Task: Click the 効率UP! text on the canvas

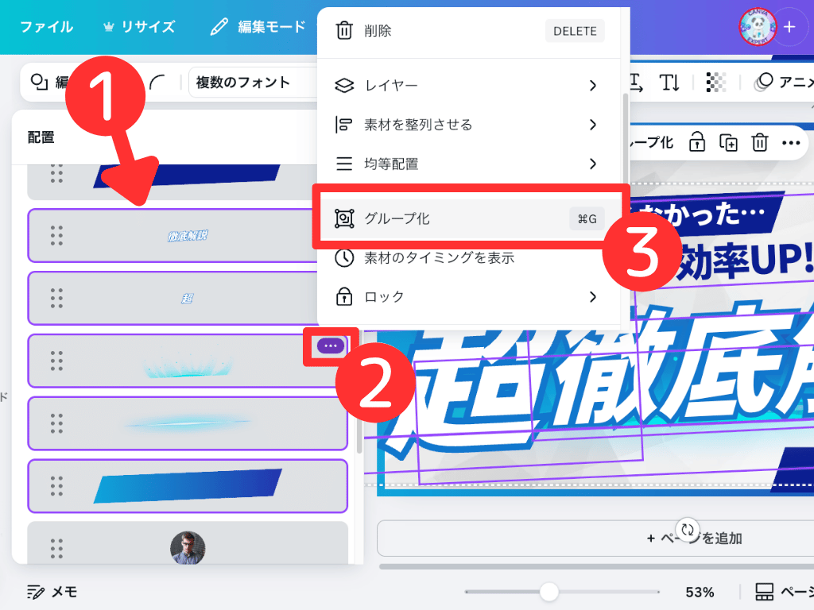Action: click(745, 260)
